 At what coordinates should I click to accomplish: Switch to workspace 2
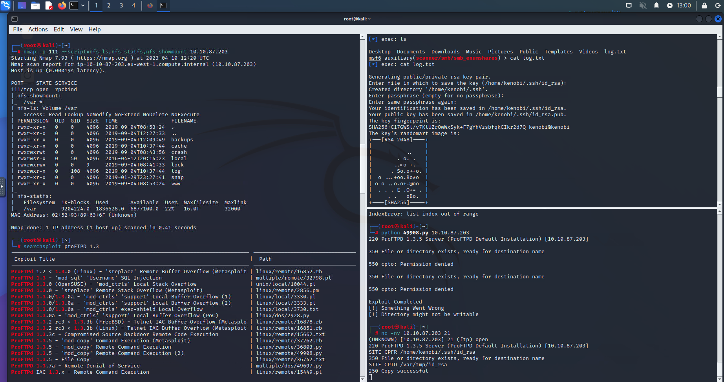tap(109, 5)
